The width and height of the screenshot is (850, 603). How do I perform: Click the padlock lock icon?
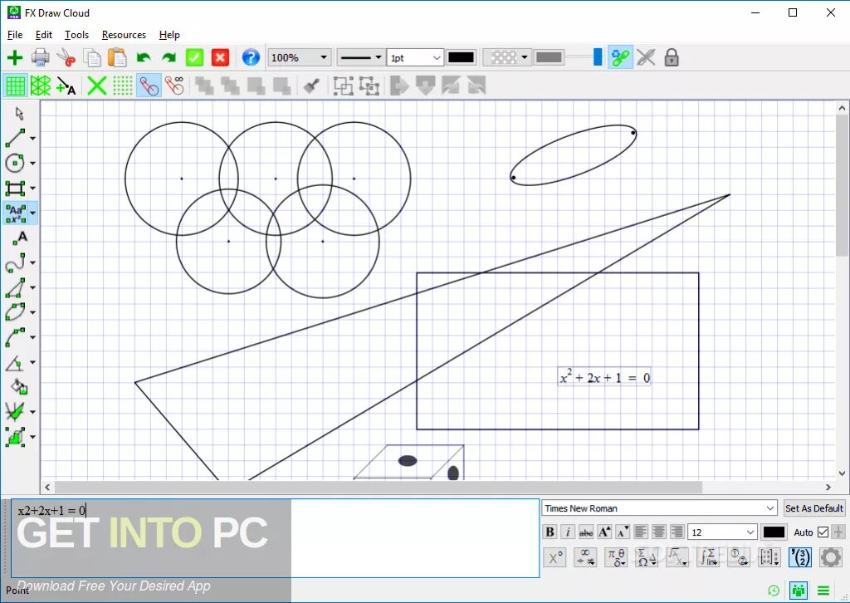[x=671, y=57]
